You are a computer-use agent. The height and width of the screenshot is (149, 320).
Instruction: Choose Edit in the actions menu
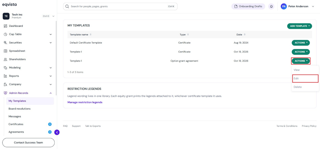pyautogui.click(x=305, y=78)
